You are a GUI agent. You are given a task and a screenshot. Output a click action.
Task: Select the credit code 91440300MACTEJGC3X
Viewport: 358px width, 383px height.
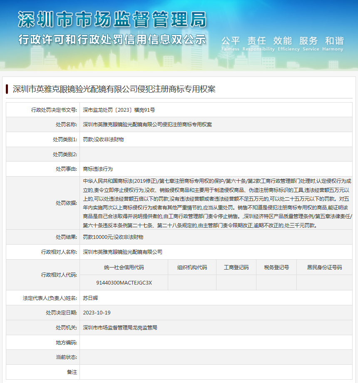(124, 283)
